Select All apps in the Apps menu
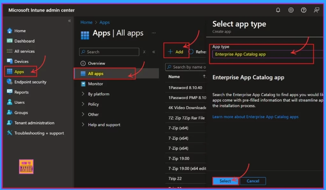The width and height of the screenshot is (326, 190). (117, 74)
